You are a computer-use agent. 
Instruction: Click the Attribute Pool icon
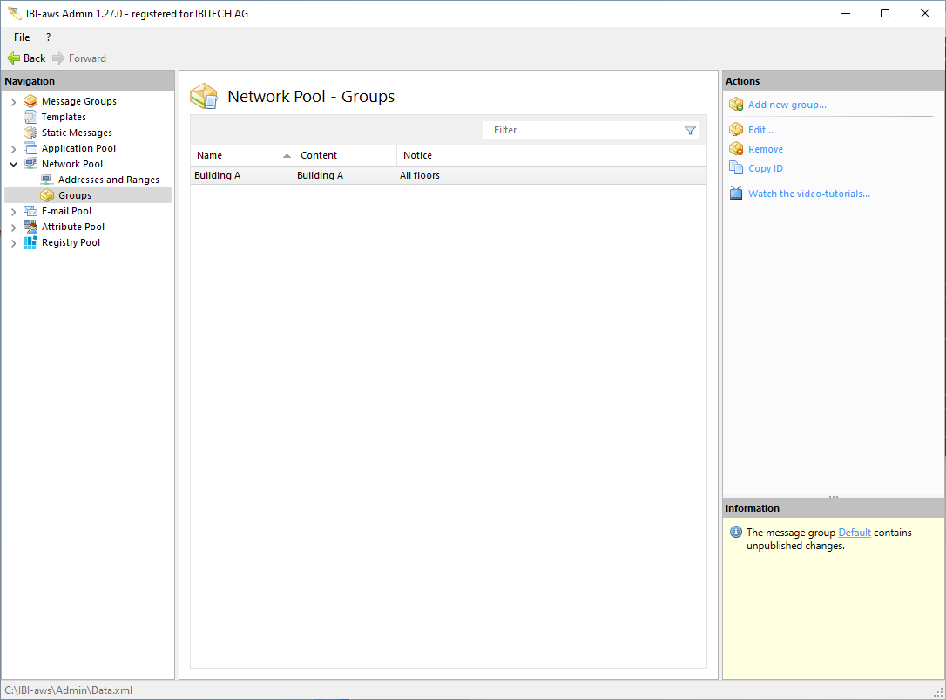[30, 227]
